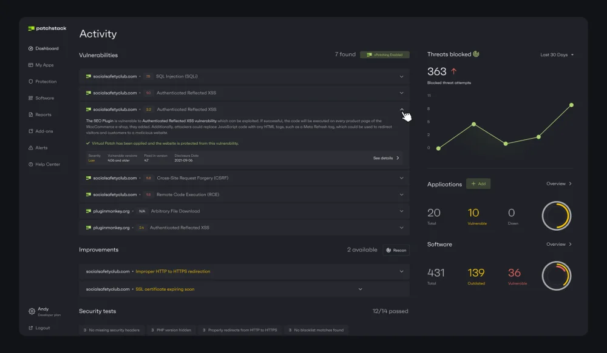Screen dimensions: 607x353
Task: Expand SSL certificate expiring soon row
Action: 361,289
